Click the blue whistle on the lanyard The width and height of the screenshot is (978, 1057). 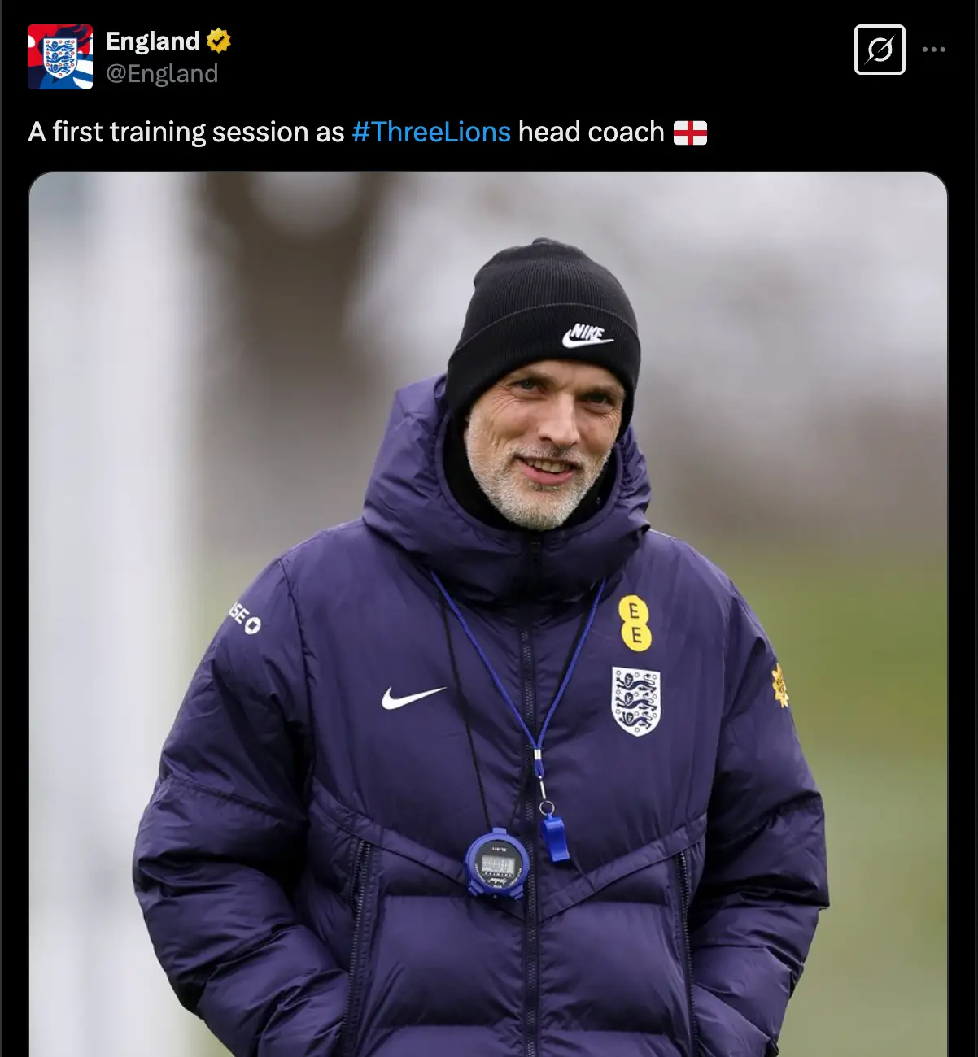point(557,839)
